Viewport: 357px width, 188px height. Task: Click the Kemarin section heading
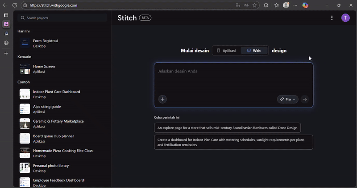(25, 57)
